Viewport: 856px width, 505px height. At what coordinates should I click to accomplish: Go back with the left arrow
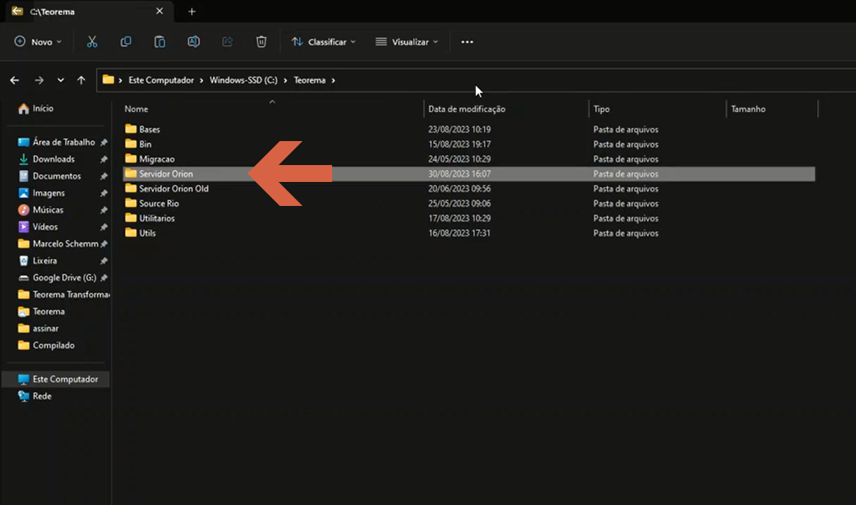pos(15,80)
